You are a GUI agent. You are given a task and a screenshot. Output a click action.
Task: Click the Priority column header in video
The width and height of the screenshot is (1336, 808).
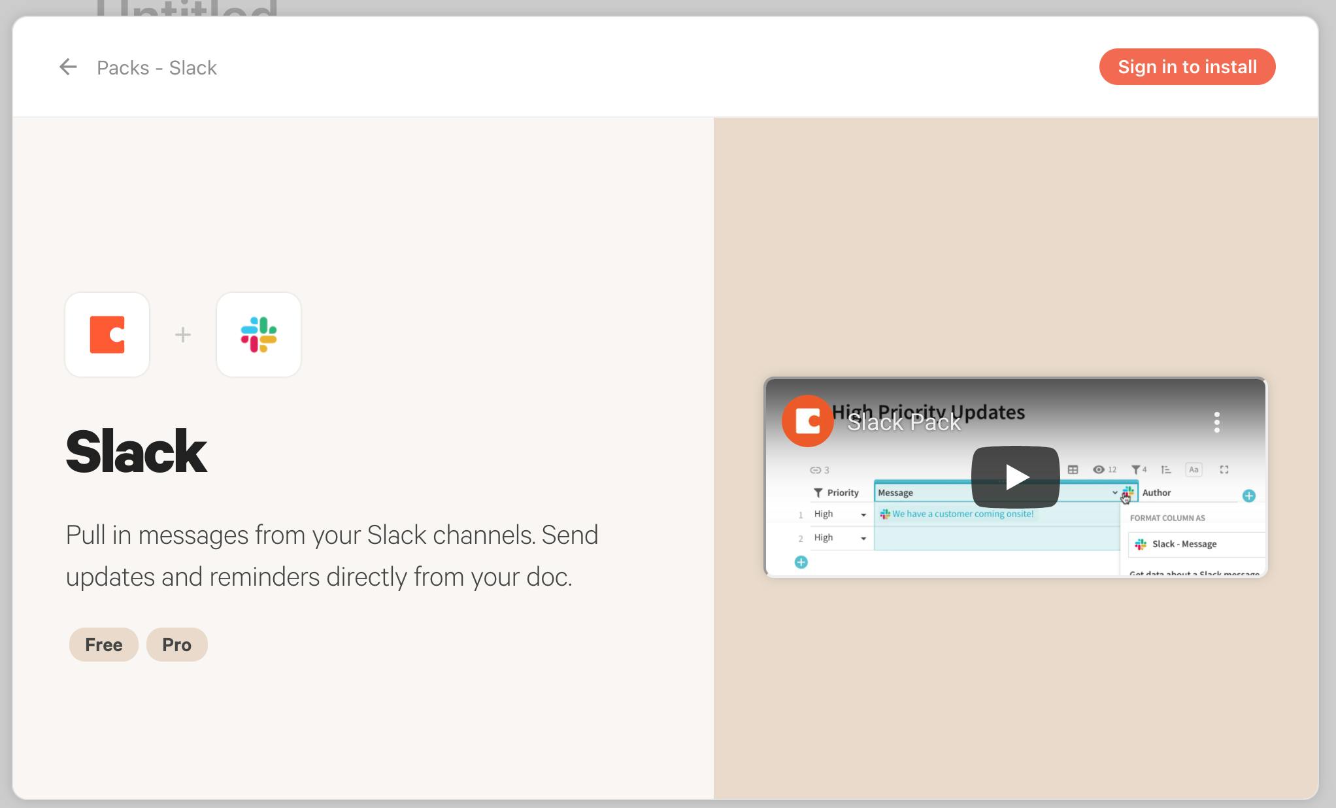coord(842,493)
